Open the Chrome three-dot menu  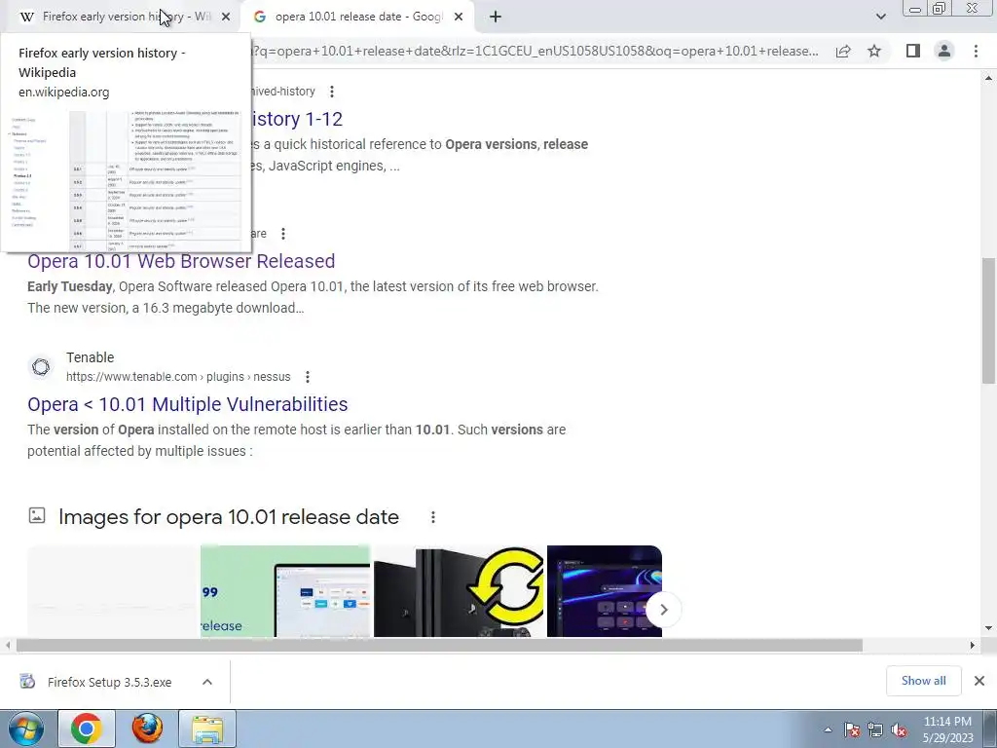976,51
